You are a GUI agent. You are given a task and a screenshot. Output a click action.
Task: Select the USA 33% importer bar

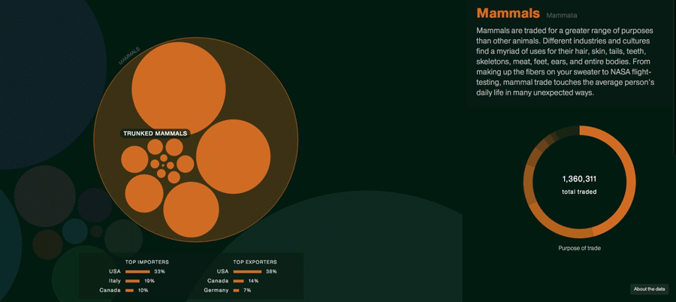137,271
